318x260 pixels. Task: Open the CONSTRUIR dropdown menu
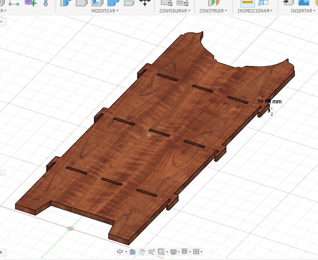(x=213, y=11)
